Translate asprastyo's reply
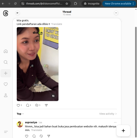Screen dimensions: 137x138 (37, 130)
